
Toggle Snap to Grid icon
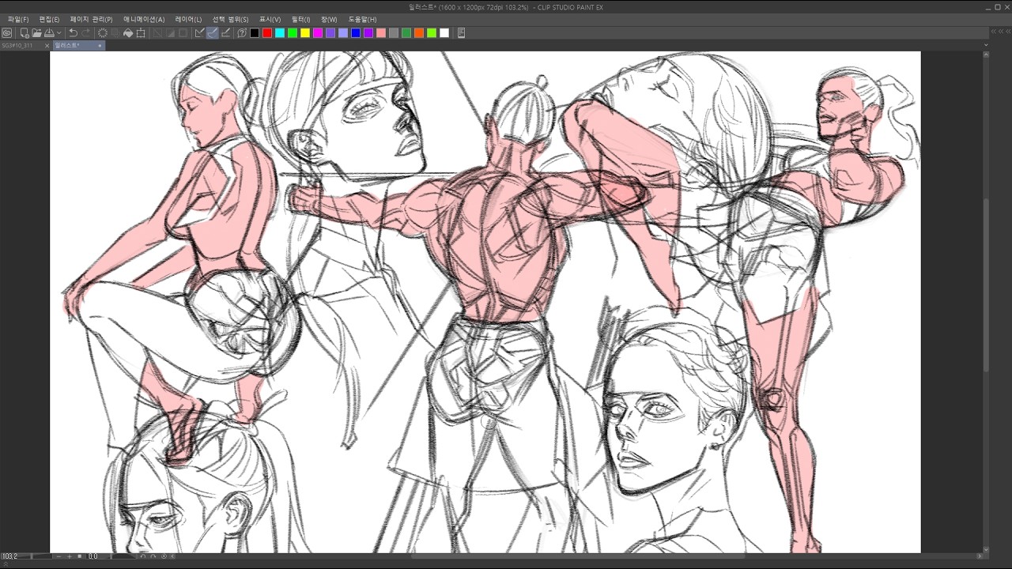(x=225, y=32)
